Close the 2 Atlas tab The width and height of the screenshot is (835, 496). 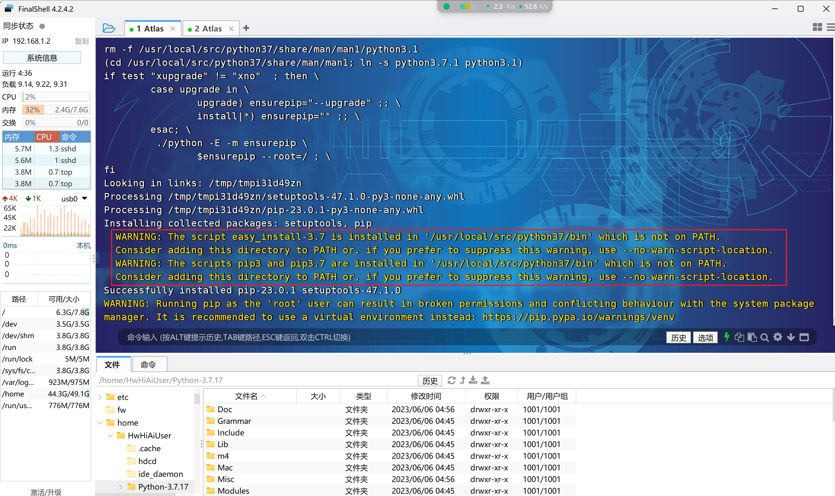[x=231, y=29]
